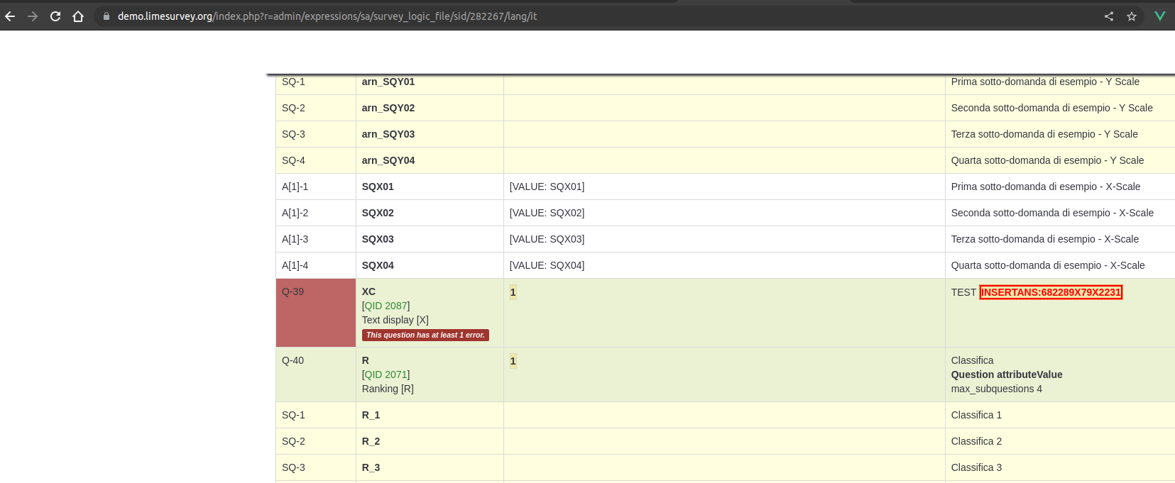Viewport: 1175px width, 483px height.
Task: Click 'Seconda sotto-domanda di esempio - Y Scale'
Action: [1051, 108]
